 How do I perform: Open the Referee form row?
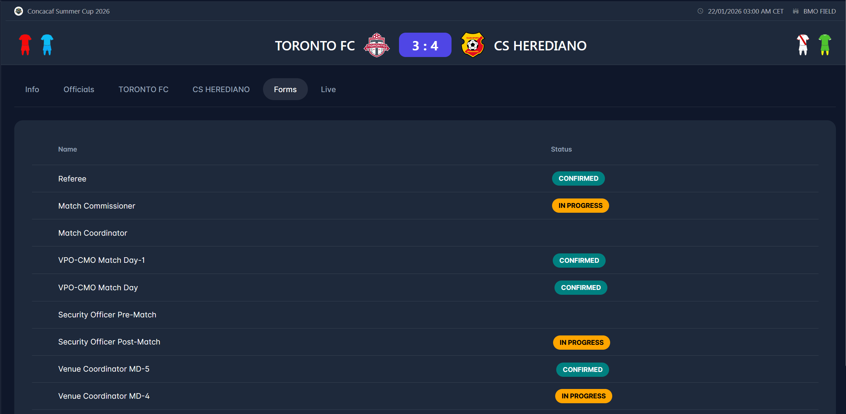coord(72,179)
